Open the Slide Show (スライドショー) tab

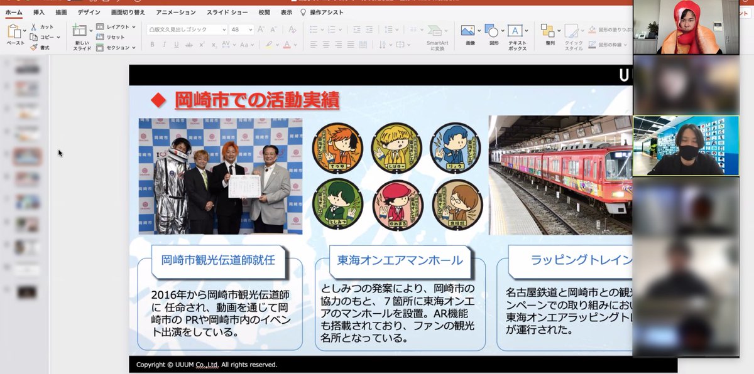coord(228,12)
